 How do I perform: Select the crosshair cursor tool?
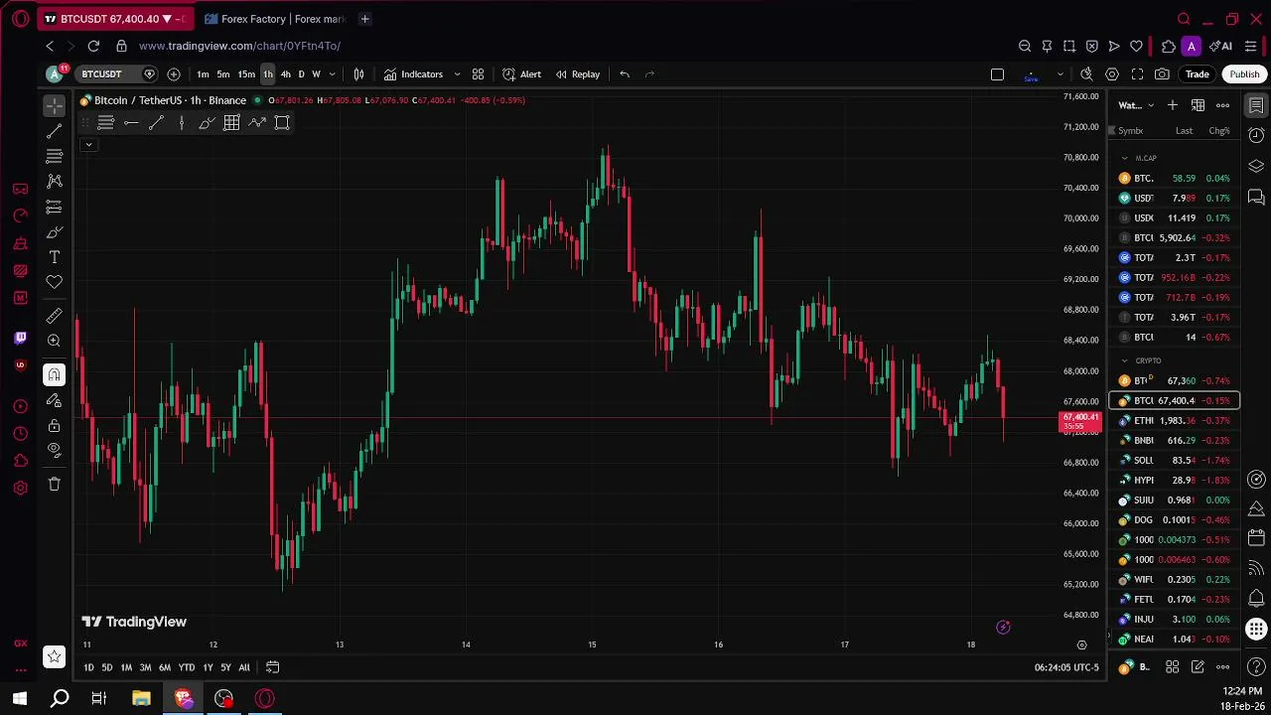tap(55, 105)
